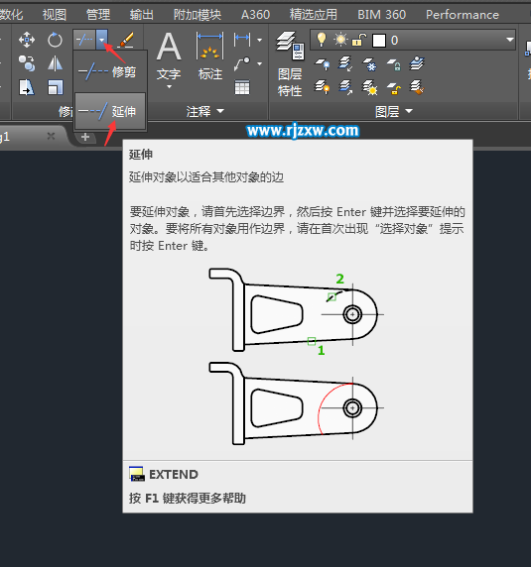
Task: Select the Rotate tool
Action: click(x=55, y=40)
